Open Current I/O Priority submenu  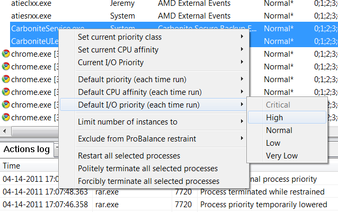click(154, 63)
